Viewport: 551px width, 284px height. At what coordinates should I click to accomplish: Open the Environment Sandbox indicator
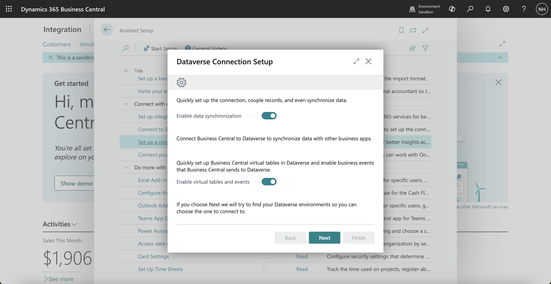tap(425, 9)
